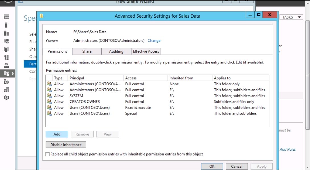Image resolution: width=310 pixels, height=170 pixels.
Task: Open the TASKS dropdown menu
Action: coord(291,17)
